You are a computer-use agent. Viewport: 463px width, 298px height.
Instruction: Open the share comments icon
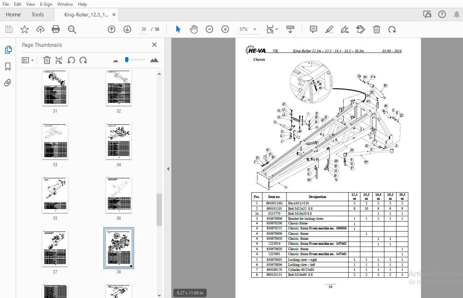pyautogui.click(x=427, y=15)
